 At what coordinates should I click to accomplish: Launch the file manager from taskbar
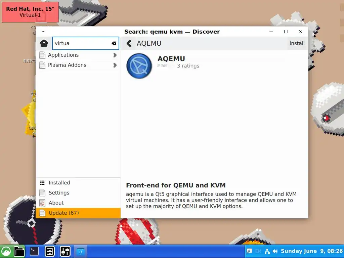[19, 251]
